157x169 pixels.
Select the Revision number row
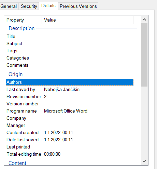pyautogui.click(x=70, y=96)
